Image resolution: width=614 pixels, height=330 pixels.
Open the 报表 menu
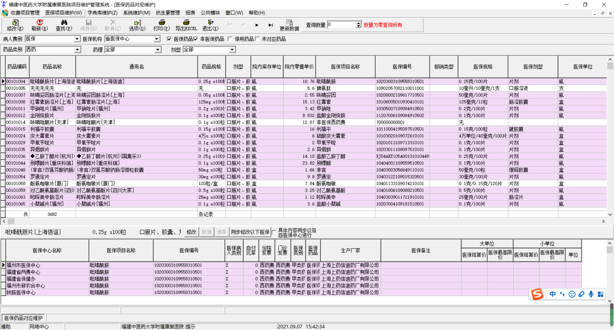click(190, 13)
